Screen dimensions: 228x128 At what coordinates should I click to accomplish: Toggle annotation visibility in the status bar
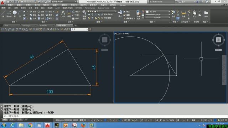[x=157, y=120]
